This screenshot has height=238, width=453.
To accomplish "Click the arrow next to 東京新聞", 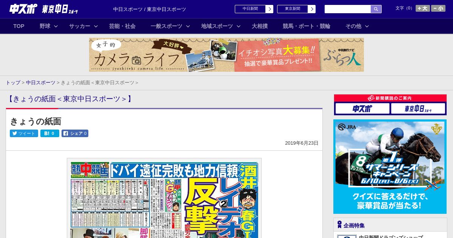I will [x=312, y=9].
